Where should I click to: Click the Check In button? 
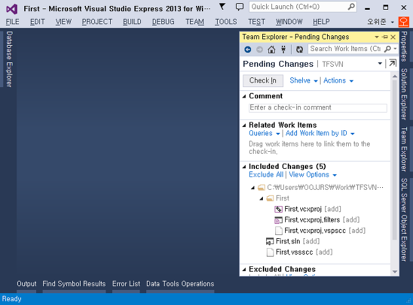coord(263,81)
